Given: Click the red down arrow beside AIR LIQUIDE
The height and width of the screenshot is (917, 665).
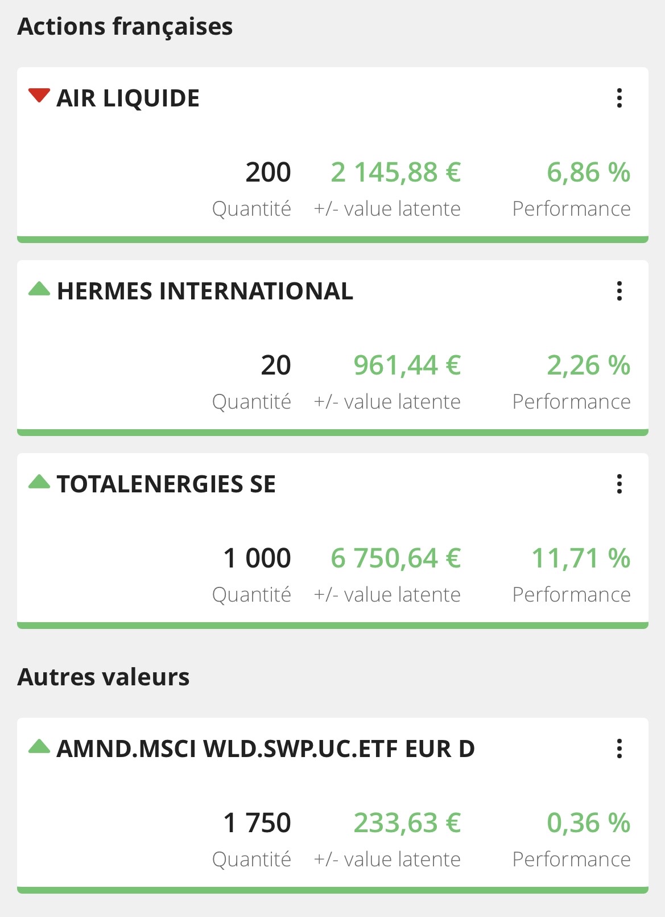Looking at the screenshot, I should pyautogui.click(x=39, y=96).
